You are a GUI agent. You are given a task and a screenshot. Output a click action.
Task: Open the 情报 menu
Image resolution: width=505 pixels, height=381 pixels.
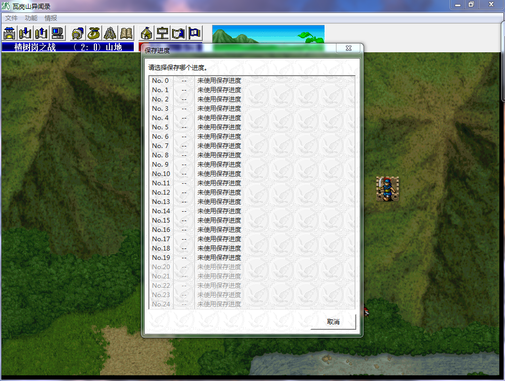(51, 18)
